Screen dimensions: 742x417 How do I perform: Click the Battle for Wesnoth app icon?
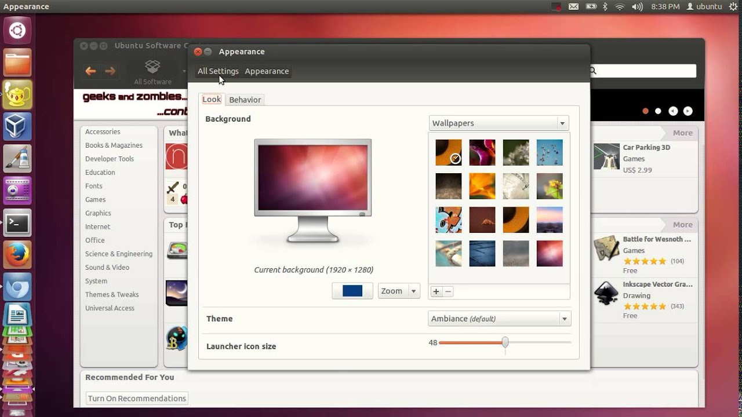pyautogui.click(x=606, y=248)
